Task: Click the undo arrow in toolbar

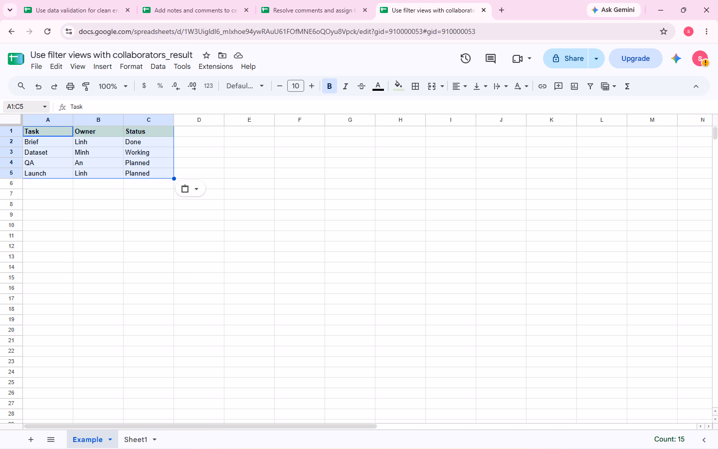Action: click(38, 86)
